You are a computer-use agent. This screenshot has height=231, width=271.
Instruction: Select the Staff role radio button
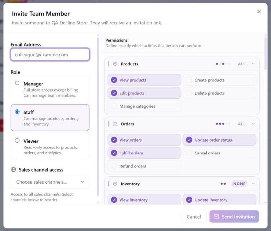coord(17,112)
